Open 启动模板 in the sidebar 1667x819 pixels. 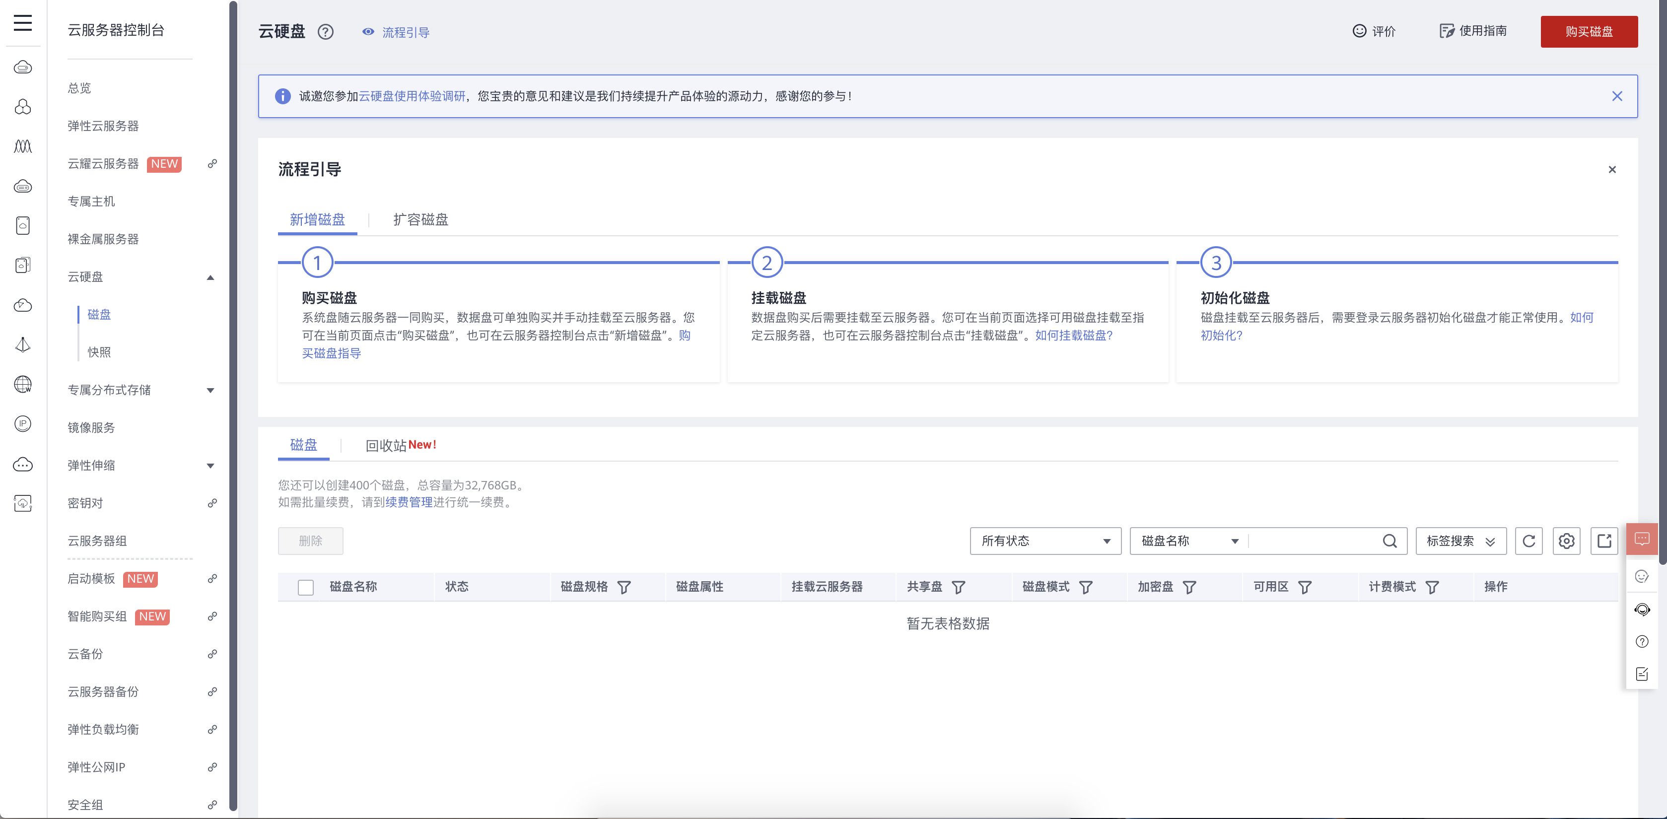[91, 578]
